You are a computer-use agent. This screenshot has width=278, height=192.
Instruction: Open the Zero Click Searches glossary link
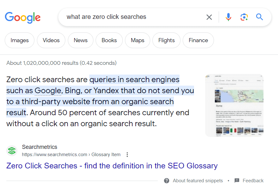point(112,166)
